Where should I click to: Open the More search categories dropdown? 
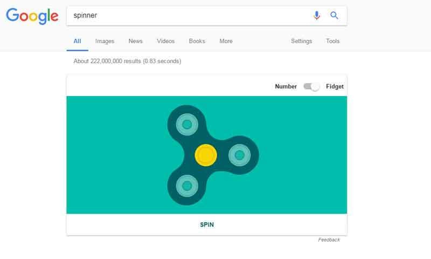pyautogui.click(x=226, y=41)
